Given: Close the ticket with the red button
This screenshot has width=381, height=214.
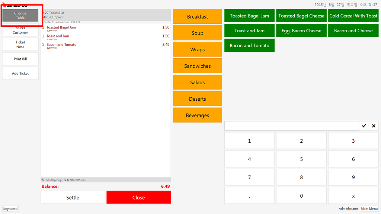Looking at the screenshot, I should [x=138, y=197].
